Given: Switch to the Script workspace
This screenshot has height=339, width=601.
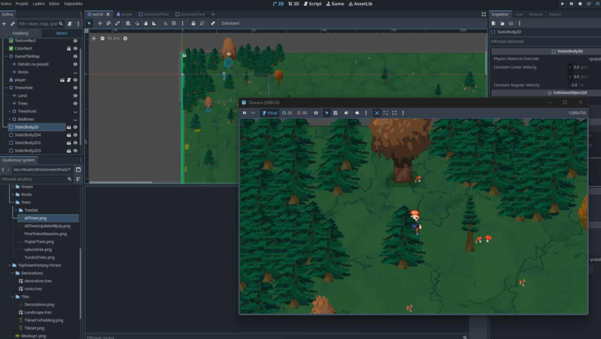Looking at the screenshot, I should (313, 4).
